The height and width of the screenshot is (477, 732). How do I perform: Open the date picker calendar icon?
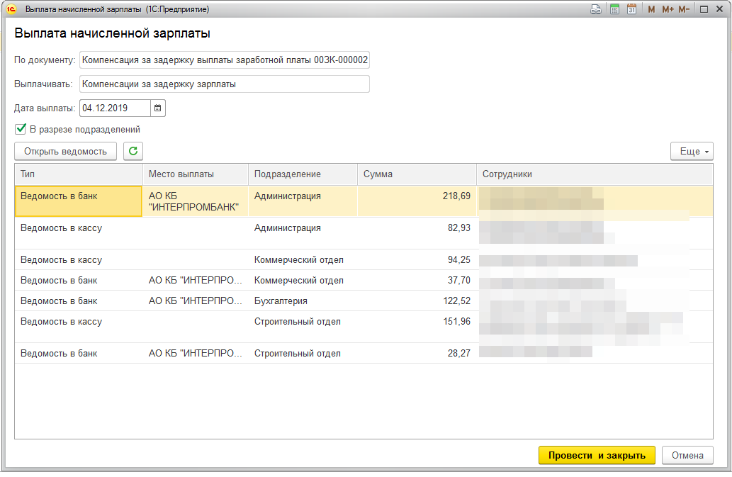pos(158,108)
